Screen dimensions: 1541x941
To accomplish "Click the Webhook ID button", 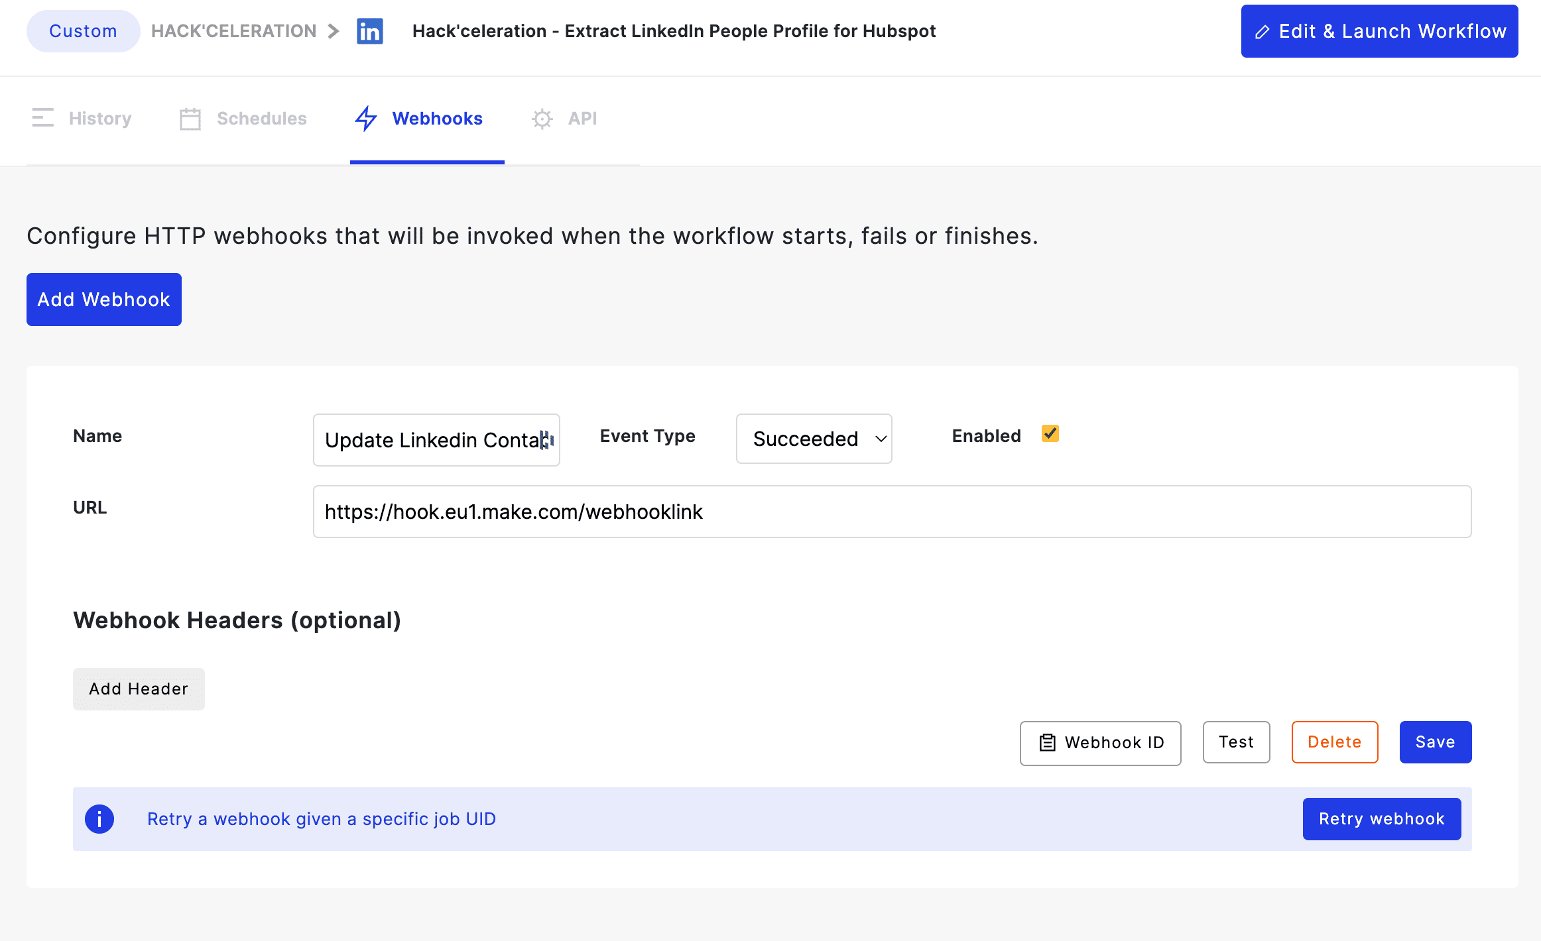I will coord(1101,743).
